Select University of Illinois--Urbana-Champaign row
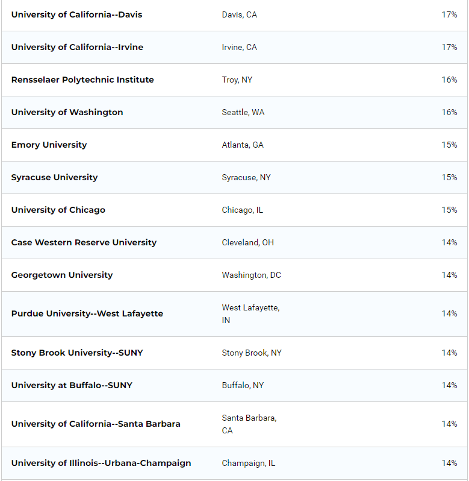 tap(101, 463)
